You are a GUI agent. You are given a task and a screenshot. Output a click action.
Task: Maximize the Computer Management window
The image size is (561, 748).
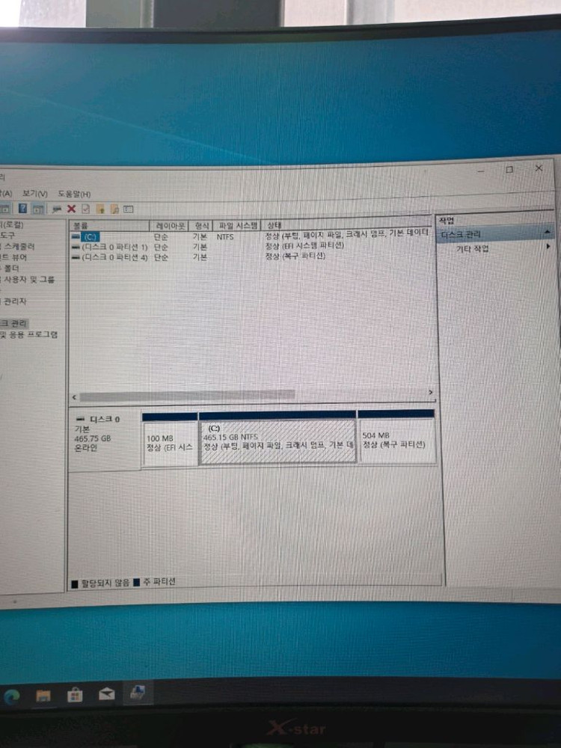(509, 169)
